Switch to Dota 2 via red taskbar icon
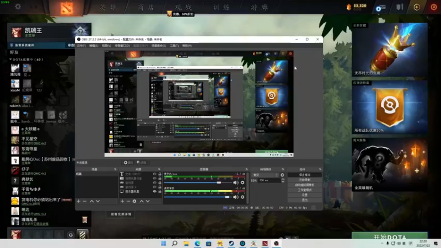The image size is (441, 248). [x=265, y=244]
